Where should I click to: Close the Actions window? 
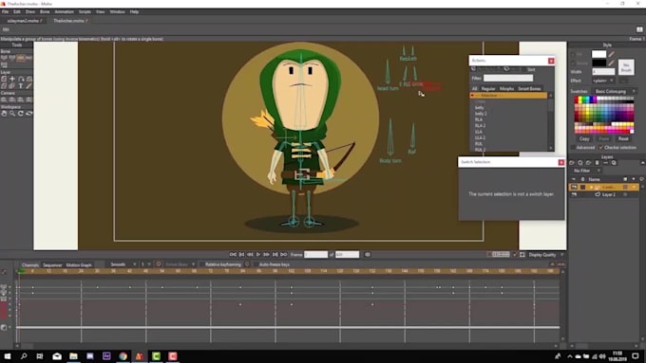click(x=551, y=61)
